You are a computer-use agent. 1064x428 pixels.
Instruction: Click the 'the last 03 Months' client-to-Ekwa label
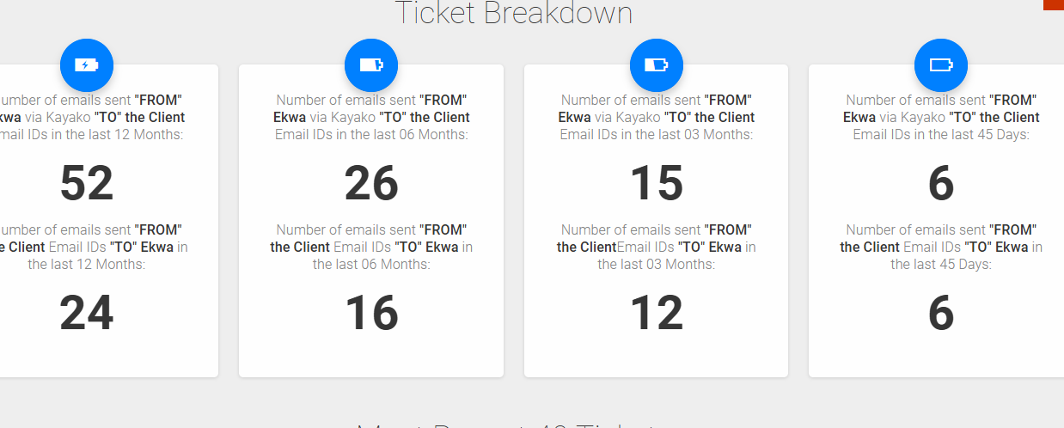pyautogui.click(x=657, y=265)
